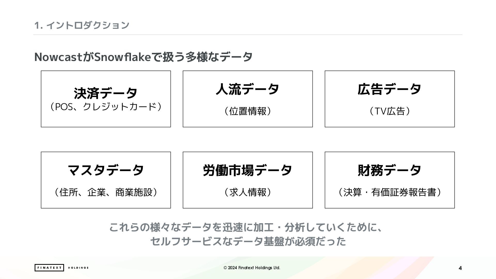Image resolution: width=496 pixels, height=279 pixels.
Task: Click the (決算・有価証券報告書) subtitle
Action: [390, 192]
